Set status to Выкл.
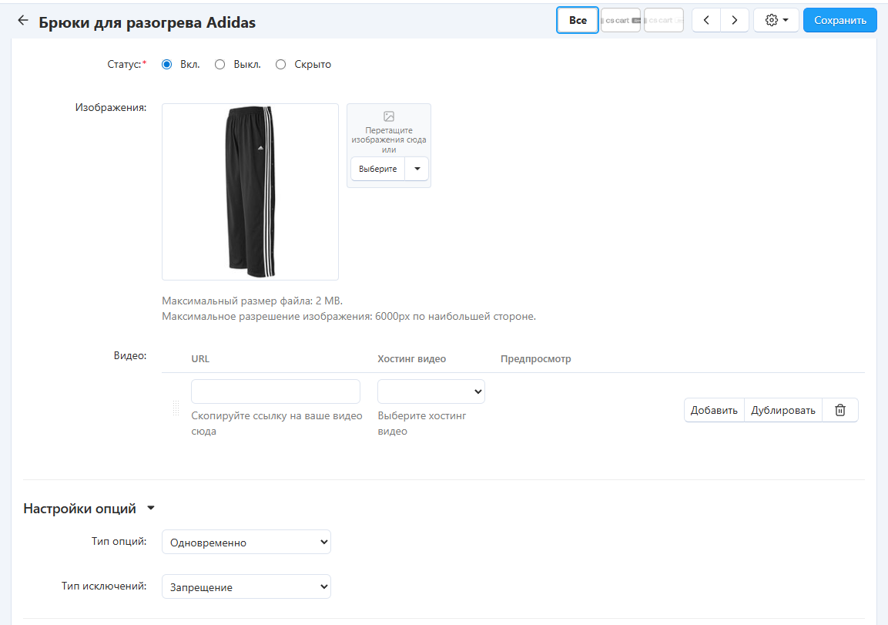 [219, 65]
